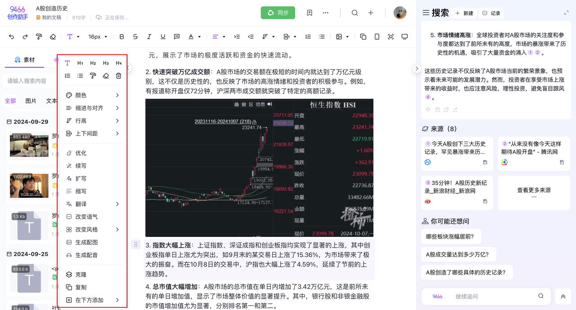Viewport: 576px width, 310px height.
Task: Play the answer aloud with speaker icon
Action: click(428, 109)
